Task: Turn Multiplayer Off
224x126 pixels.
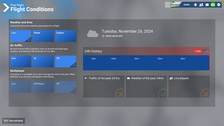Action: point(66,87)
